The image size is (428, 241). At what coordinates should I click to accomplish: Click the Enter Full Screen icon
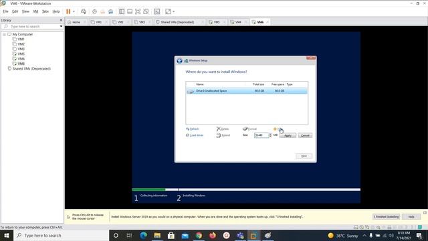tap(138, 11)
